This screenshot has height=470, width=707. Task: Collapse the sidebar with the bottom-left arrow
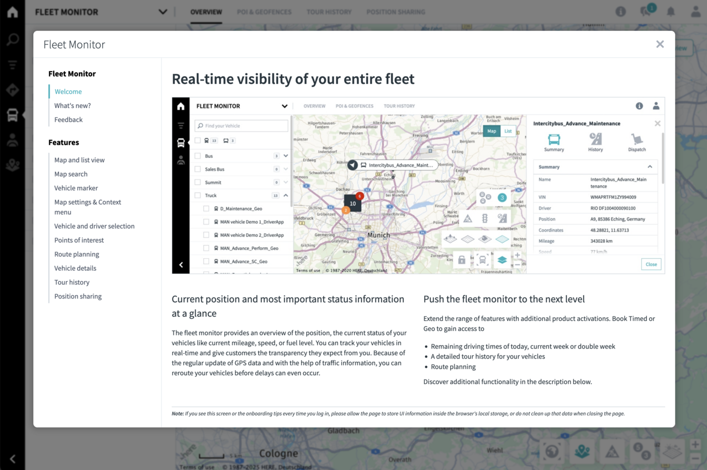[12, 458]
